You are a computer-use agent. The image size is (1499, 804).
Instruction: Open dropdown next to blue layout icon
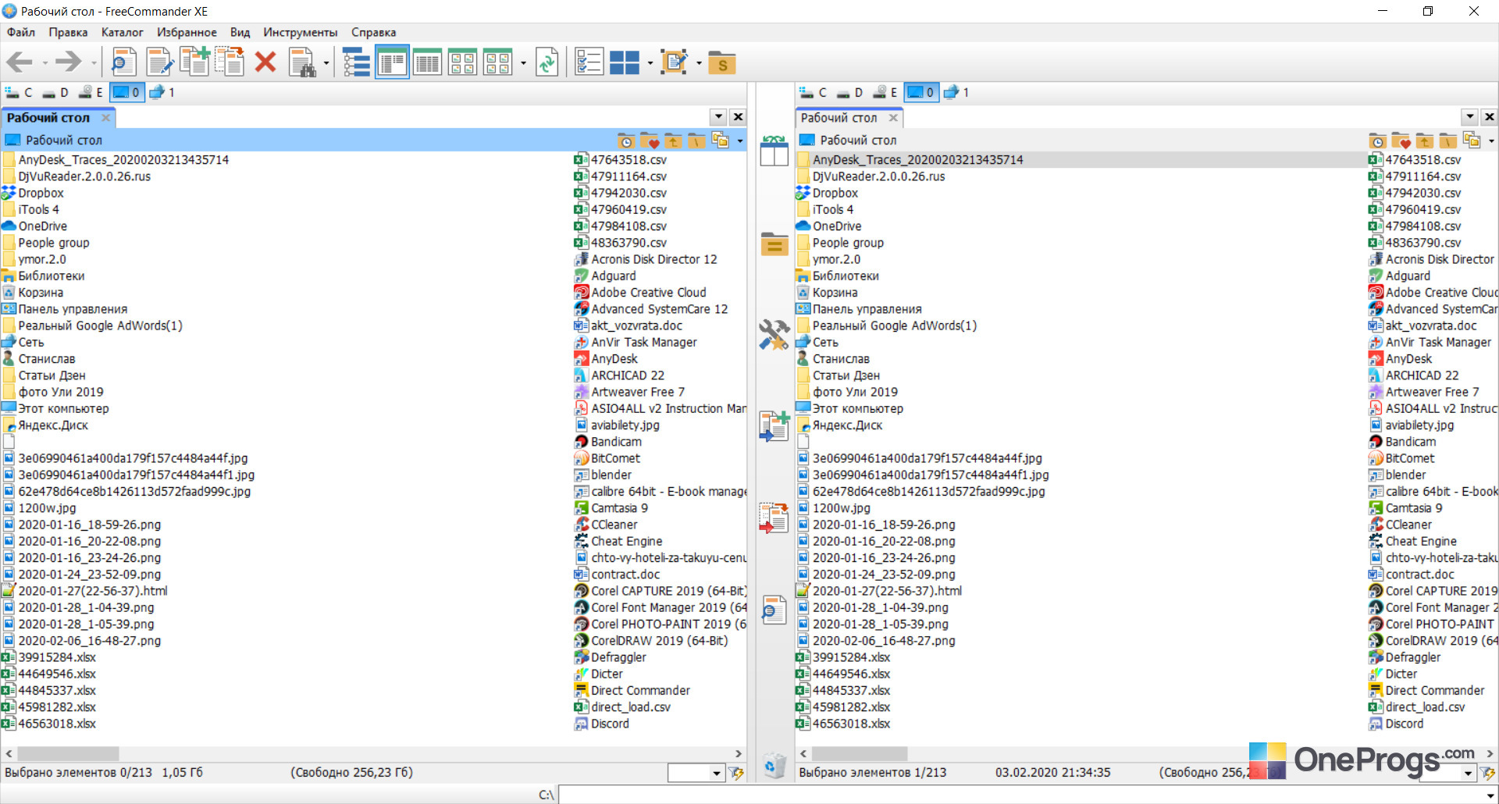click(x=650, y=63)
